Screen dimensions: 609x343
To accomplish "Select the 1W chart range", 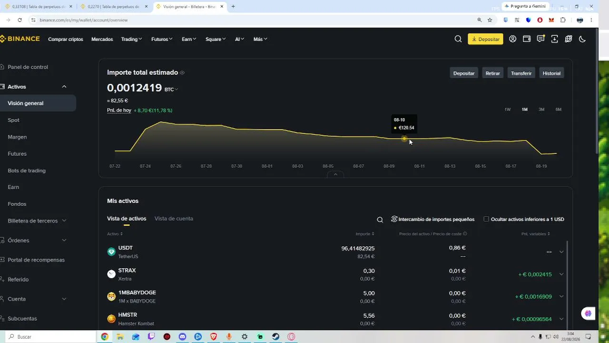I will point(508,110).
